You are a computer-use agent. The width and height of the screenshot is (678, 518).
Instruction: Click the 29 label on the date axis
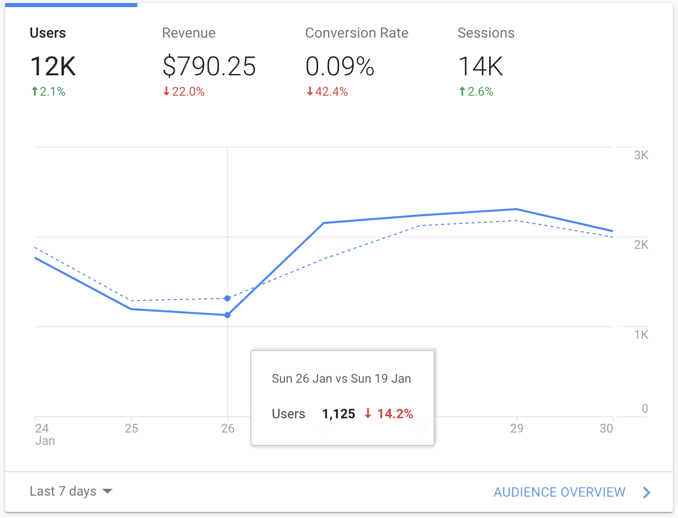tap(517, 428)
